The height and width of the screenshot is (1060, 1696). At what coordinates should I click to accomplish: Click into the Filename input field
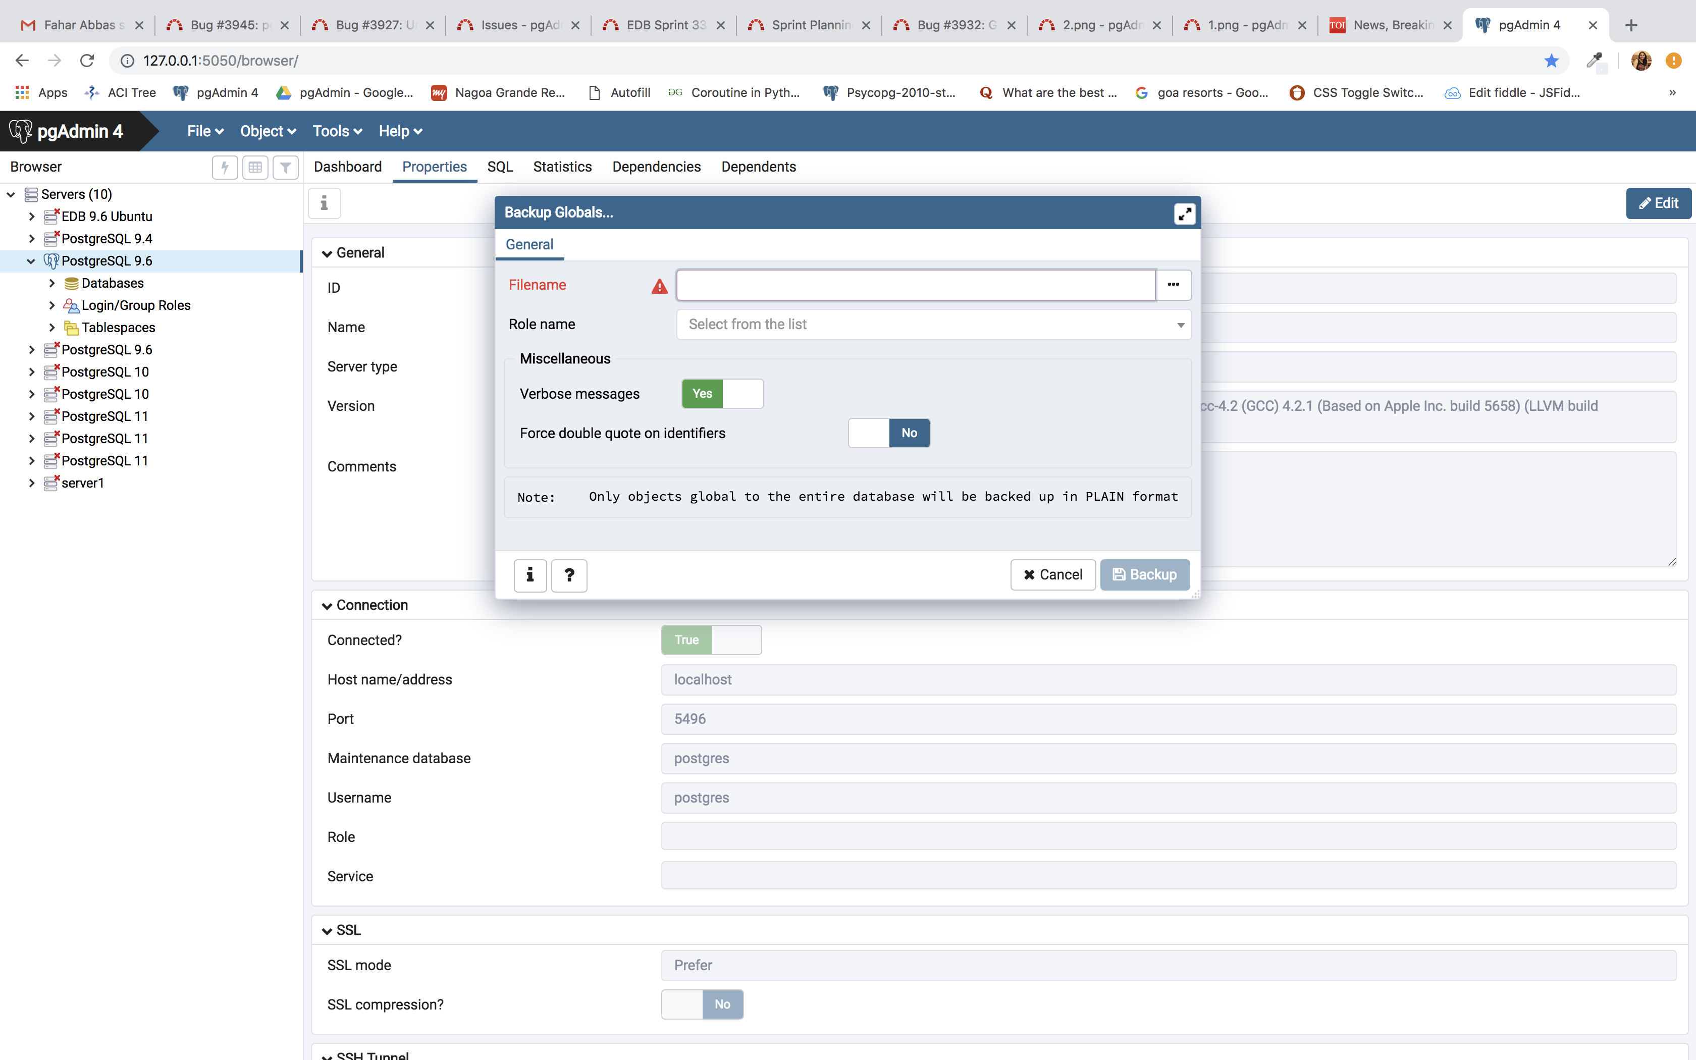click(915, 285)
